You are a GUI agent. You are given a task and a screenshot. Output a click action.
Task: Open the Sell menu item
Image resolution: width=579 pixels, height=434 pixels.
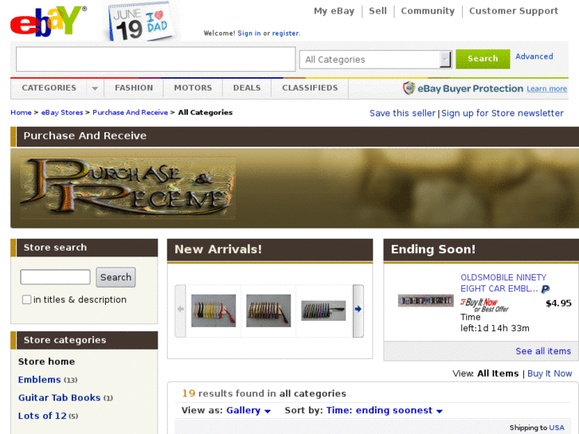point(378,11)
